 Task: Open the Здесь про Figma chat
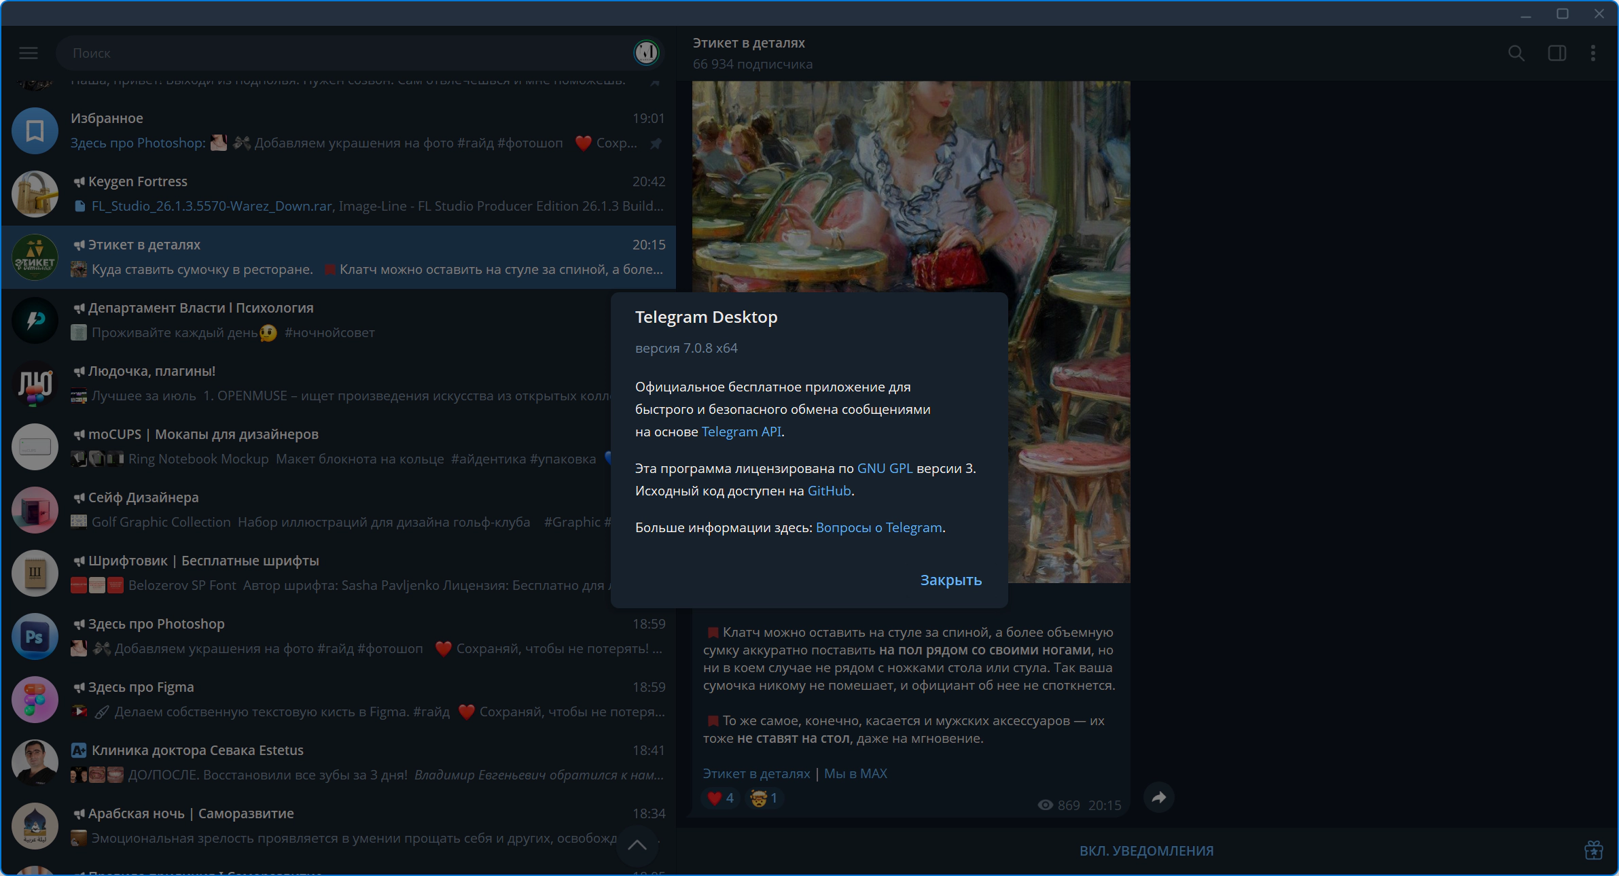[x=338, y=699]
